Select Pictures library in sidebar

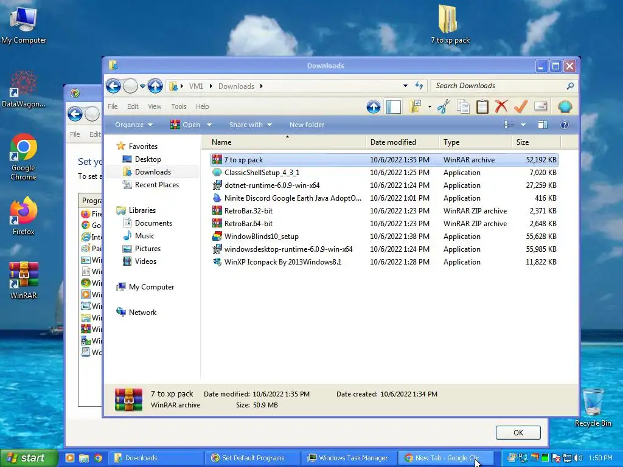click(x=147, y=249)
